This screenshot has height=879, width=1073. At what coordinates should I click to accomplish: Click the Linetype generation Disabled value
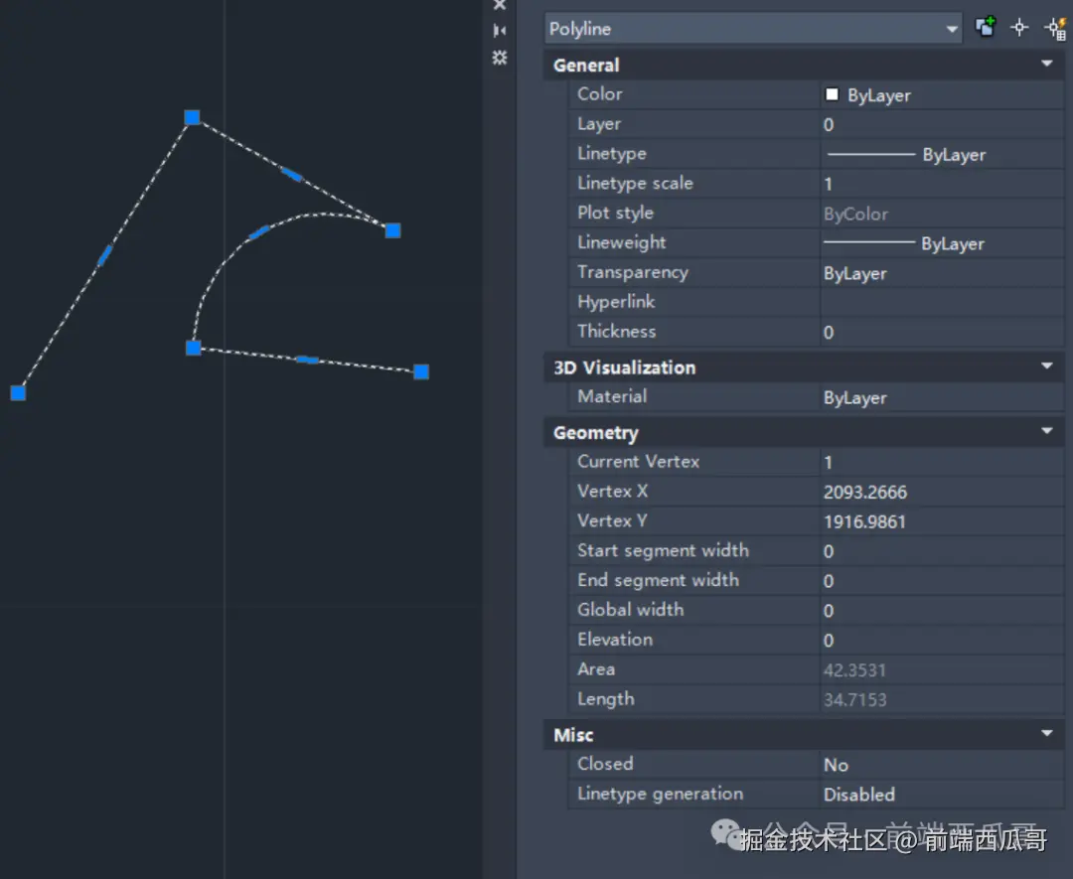[x=942, y=795]
